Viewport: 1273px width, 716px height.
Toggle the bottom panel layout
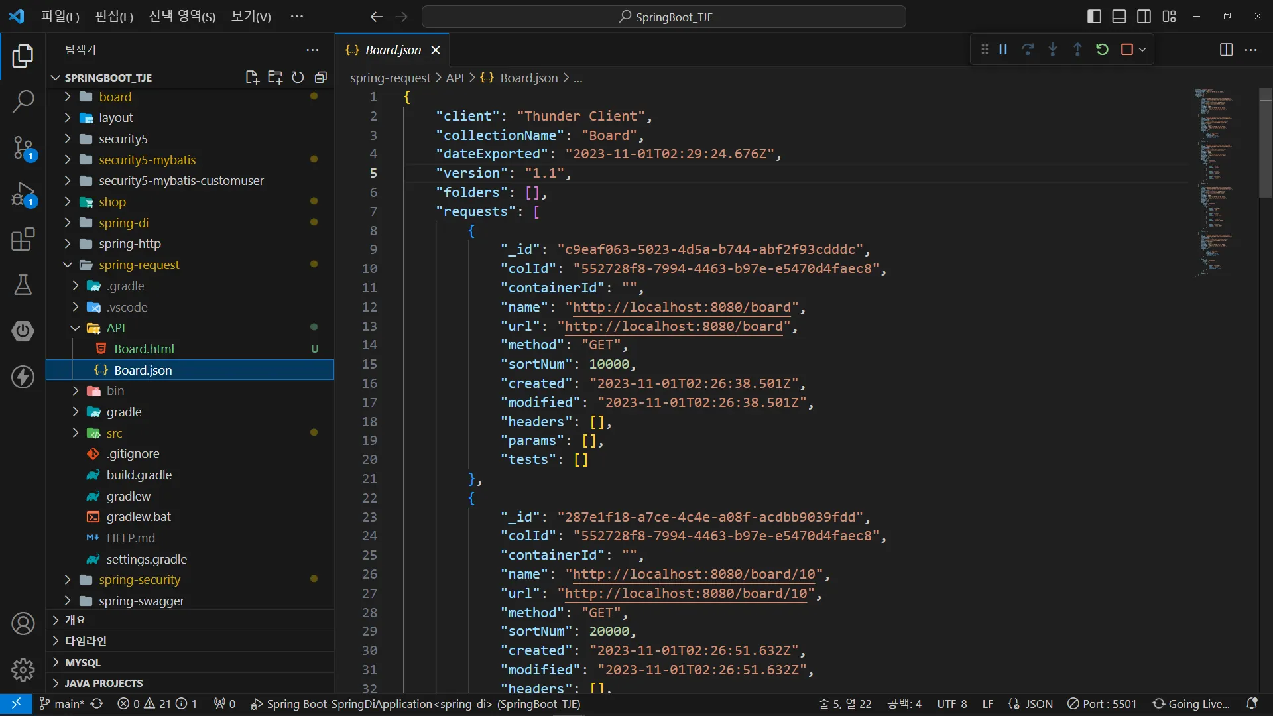click(x=1119, y=17)
